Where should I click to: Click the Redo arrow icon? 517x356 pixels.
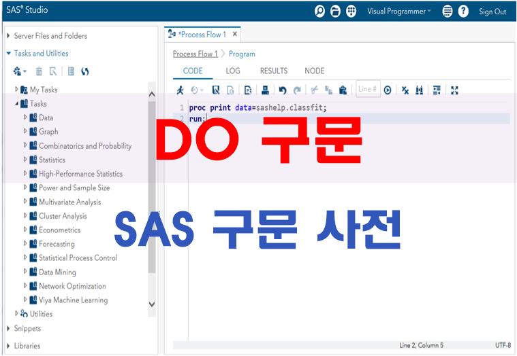297,90
